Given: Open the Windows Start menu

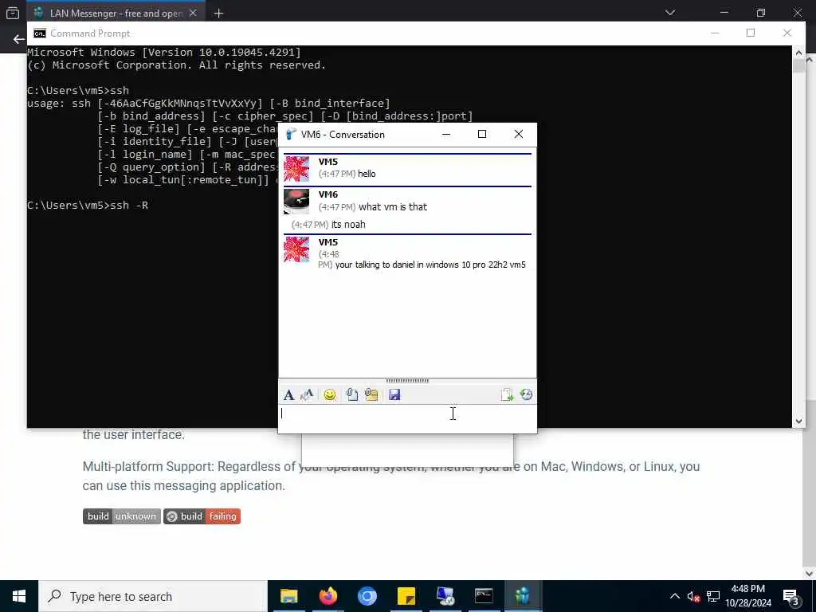Looking at the screenshot, I should (19, 596).
